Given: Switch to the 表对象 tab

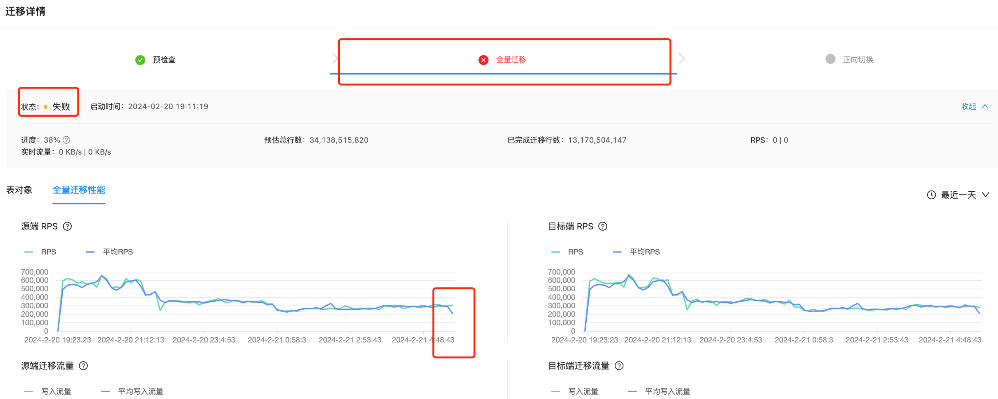Looking at the screenshot, I should [19, 190].
